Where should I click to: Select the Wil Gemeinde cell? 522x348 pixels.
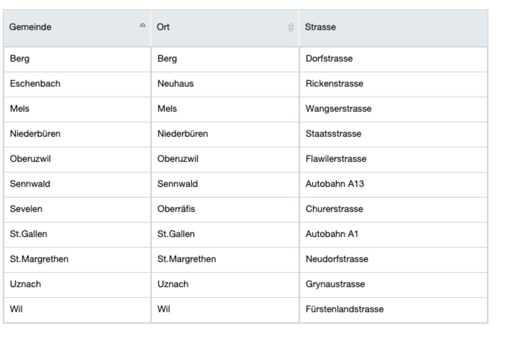pyautogui.click(x=16, y=309)
